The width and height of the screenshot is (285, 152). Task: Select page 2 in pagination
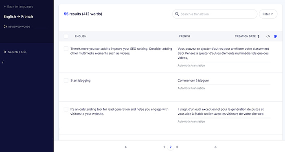click(x=171, y=147)
